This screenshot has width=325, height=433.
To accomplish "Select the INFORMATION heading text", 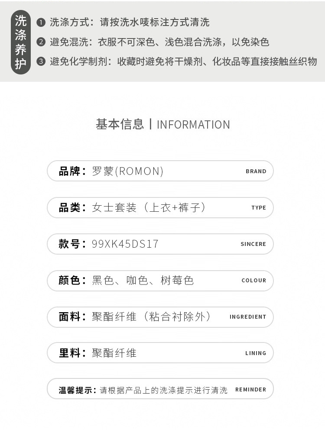I will [x=193, y=125].
